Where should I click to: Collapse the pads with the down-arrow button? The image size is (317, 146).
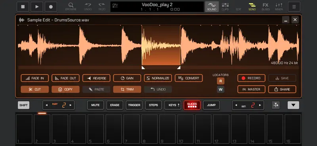[x=293, y=105]
